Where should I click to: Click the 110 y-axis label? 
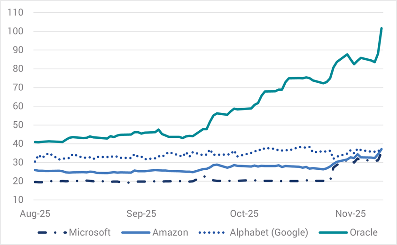(16, 13)
